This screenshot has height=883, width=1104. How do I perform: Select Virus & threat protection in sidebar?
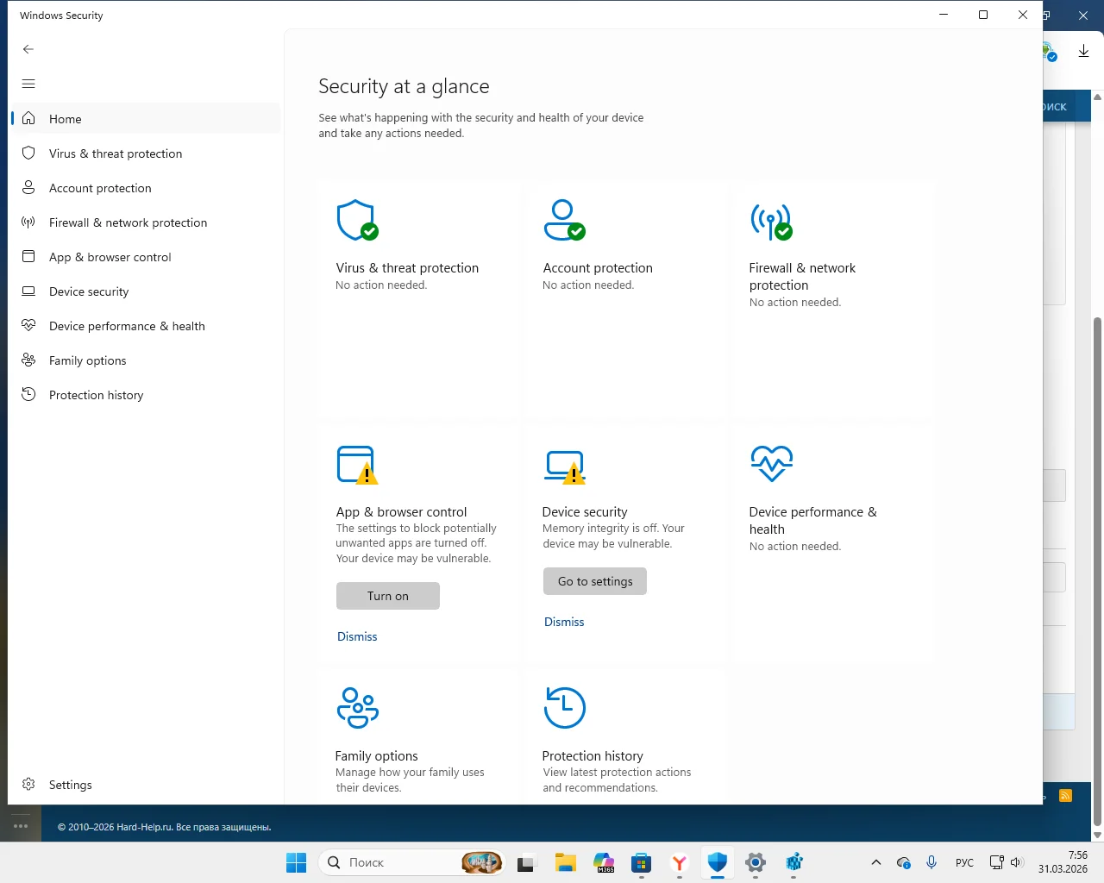click(116, 153)
